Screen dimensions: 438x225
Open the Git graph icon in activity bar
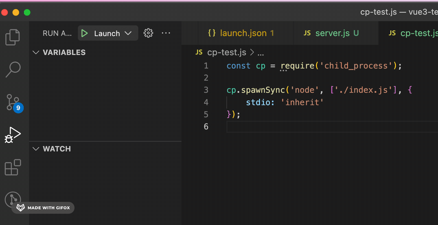tap(13, 199)
